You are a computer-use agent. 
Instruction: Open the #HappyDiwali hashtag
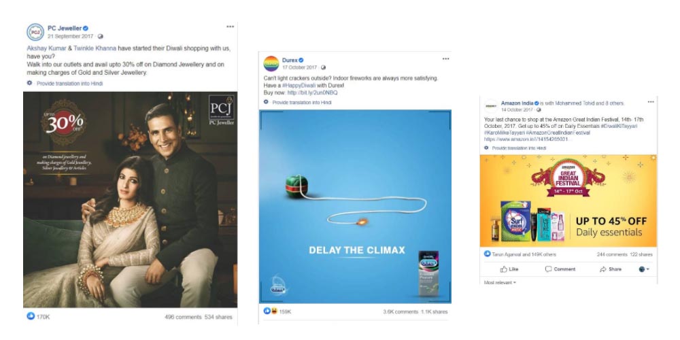point(299,86)
